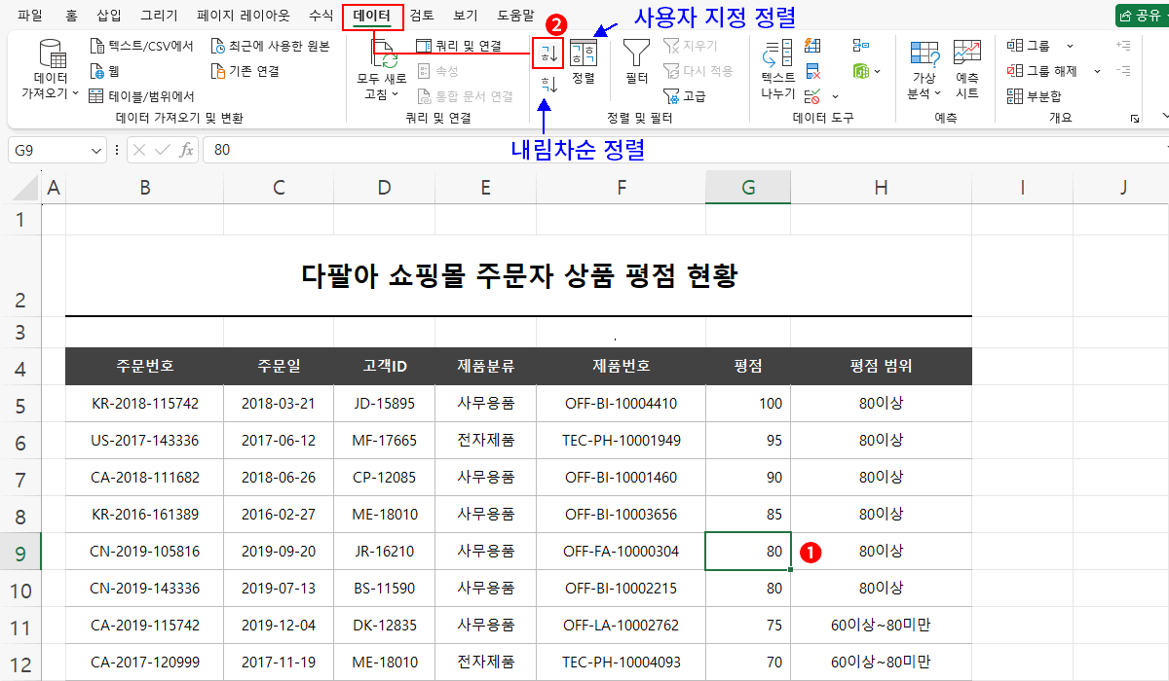This screenshot has height=681, width=1169.
Task: Expand the 가상 분석 dropdown arrow
Action: [938, 94]
